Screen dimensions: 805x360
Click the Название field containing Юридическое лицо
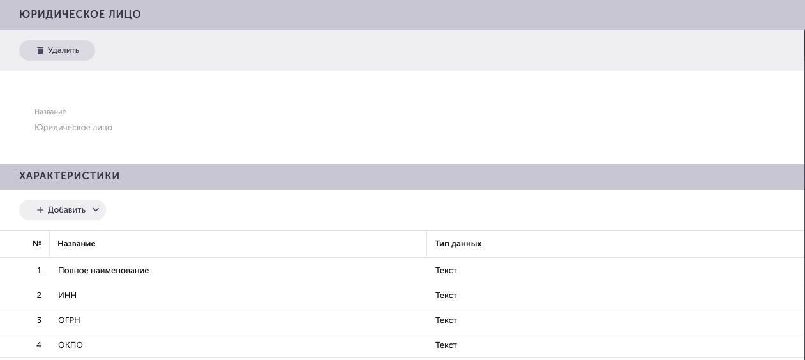(x=73, y=128)
